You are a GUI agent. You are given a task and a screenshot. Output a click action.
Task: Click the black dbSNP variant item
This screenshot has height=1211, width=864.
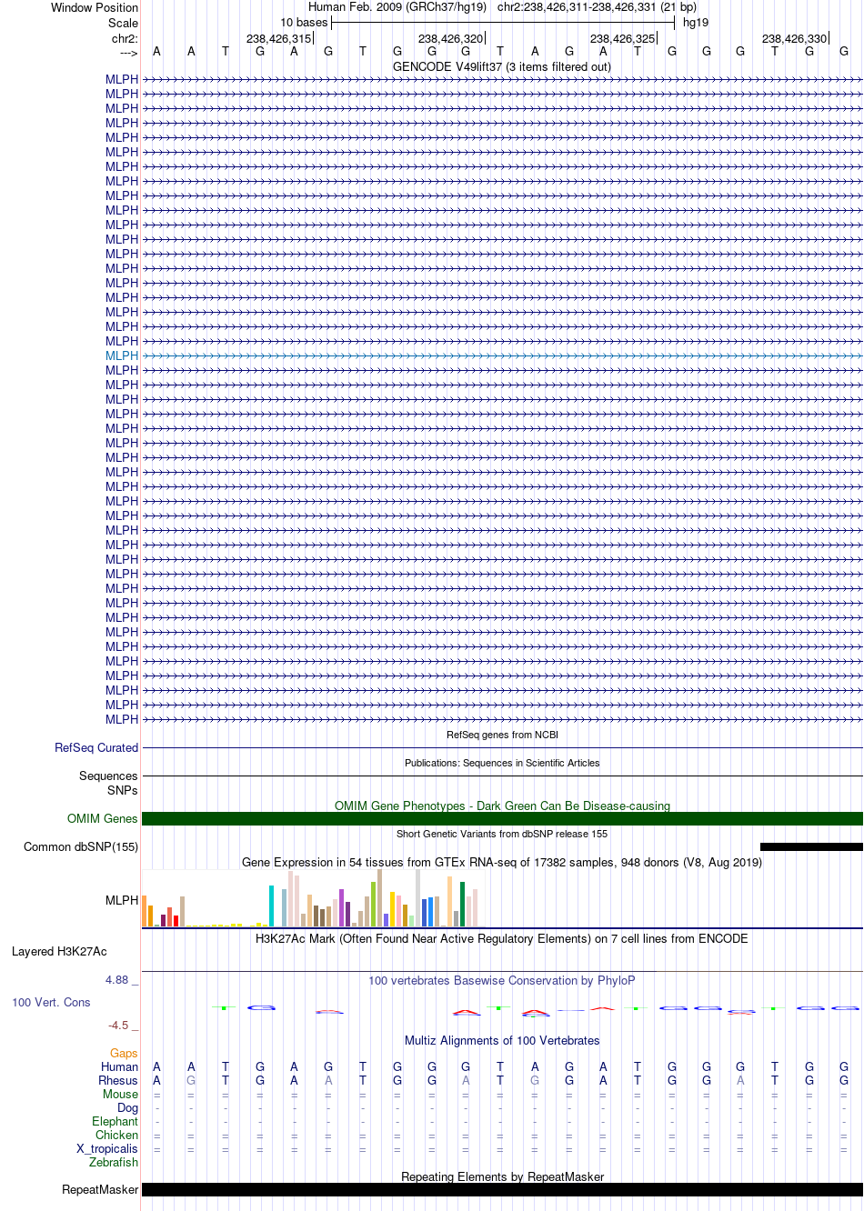pos(811,846)
